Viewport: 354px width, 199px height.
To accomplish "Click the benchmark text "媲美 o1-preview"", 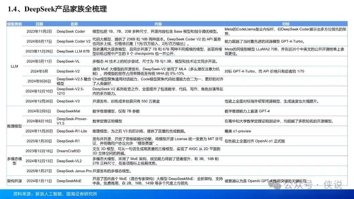I will click(238, 131).
